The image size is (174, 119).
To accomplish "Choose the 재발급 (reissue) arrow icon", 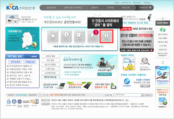I will coord(93,36).
